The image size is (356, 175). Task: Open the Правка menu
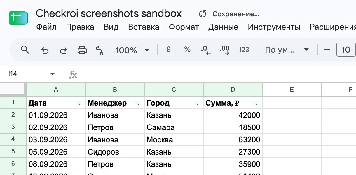tap(80, 27)
